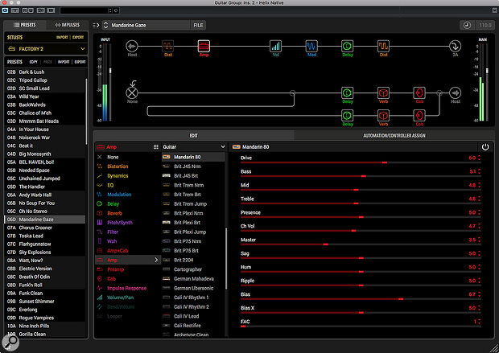
Task: Choose the Brit Plexi Brt amp model
Action: click(x=193, y=223)
